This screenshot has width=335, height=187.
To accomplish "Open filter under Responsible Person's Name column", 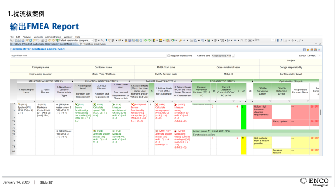I will tap(308, 101).
